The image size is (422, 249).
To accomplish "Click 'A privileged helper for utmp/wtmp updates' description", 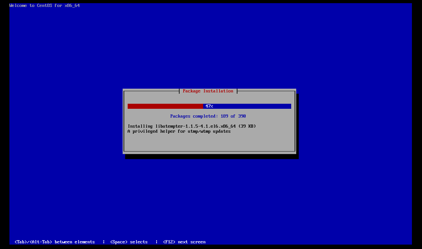I will click(179, 131).
